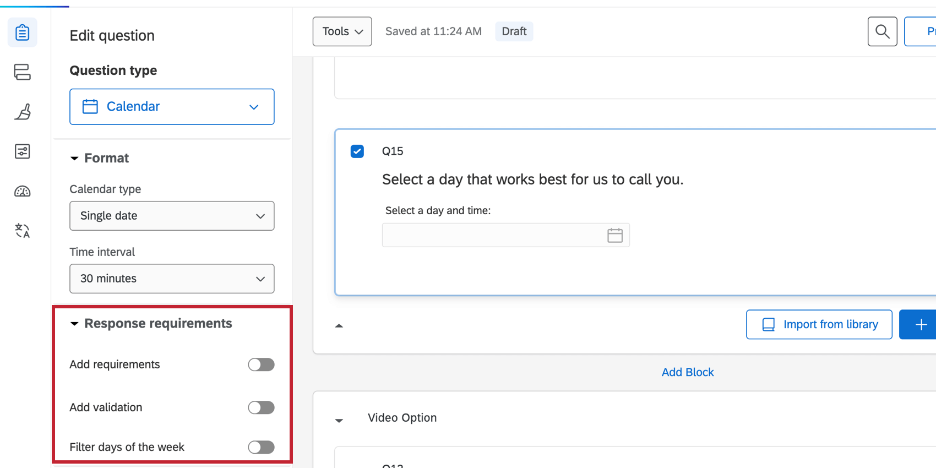Open the Question type Calendar dropdown
936x468 pixels.
[172, 107]
